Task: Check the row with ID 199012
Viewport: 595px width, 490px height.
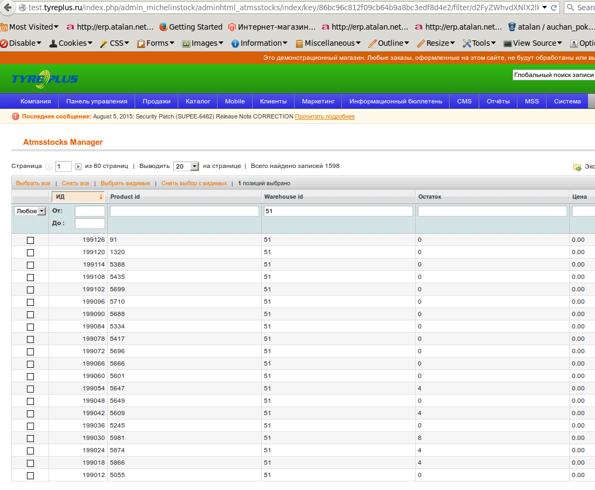Action: [x=30, y=475]
